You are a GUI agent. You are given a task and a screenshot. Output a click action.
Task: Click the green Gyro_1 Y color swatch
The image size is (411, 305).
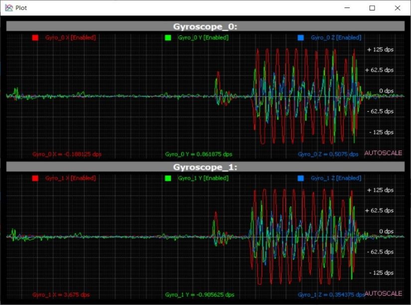(x=168, y=178)
